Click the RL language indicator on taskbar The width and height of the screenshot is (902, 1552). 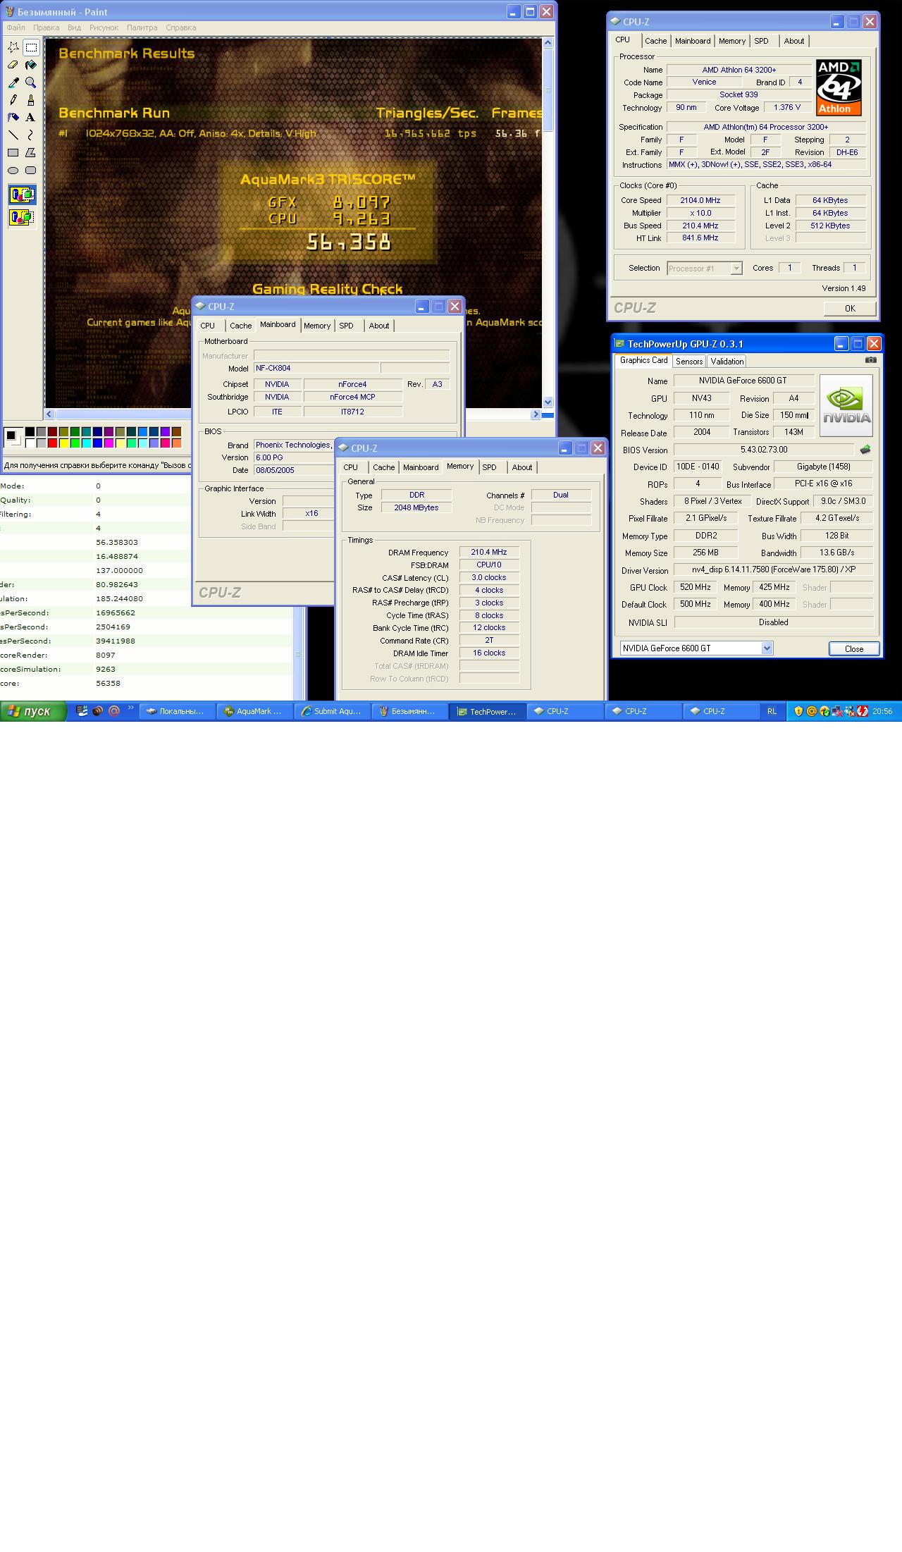pyautogui.click(x=772, y=711)
